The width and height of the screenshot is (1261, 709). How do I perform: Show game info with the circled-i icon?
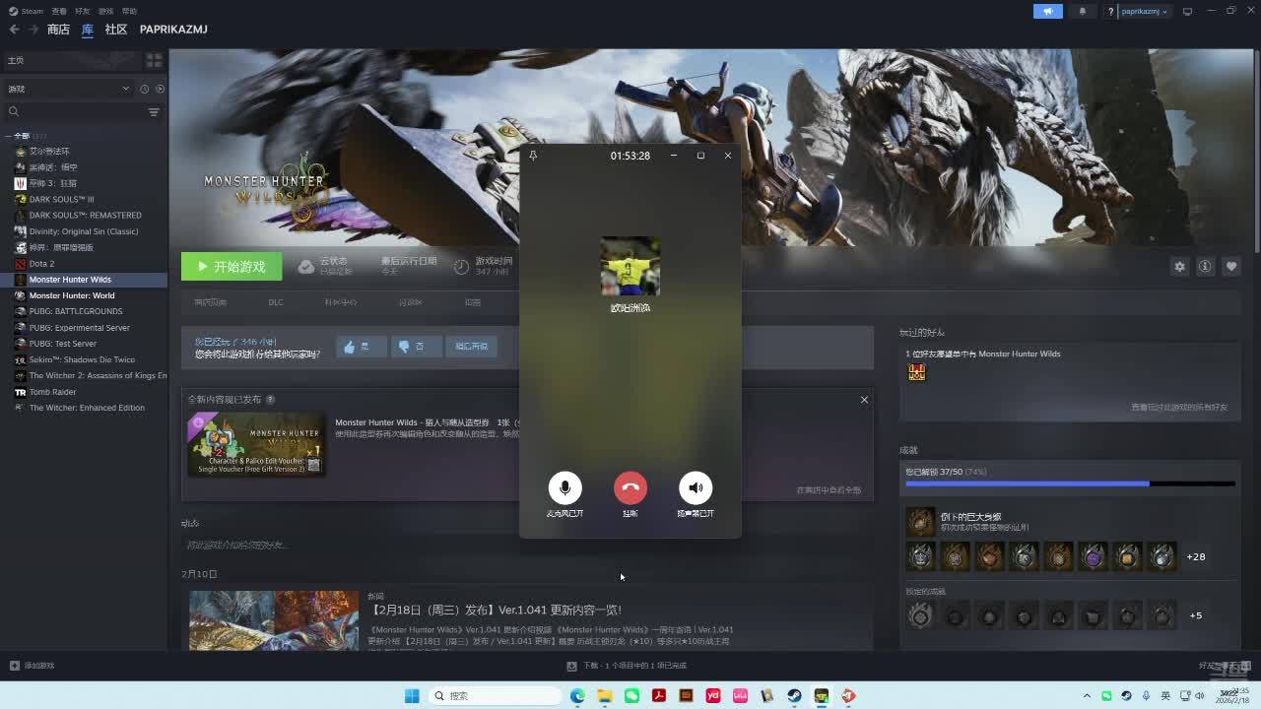tap(1205, 266)
